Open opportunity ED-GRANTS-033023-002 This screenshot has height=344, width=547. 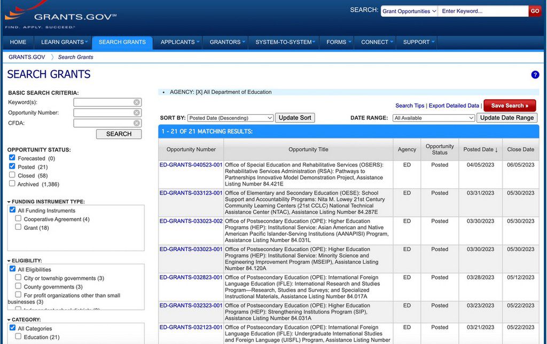(191, 221)
